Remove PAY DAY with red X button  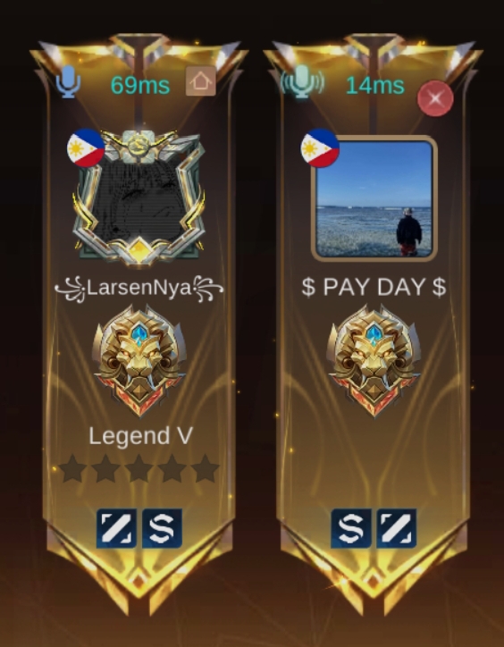(x=435, y=98)
